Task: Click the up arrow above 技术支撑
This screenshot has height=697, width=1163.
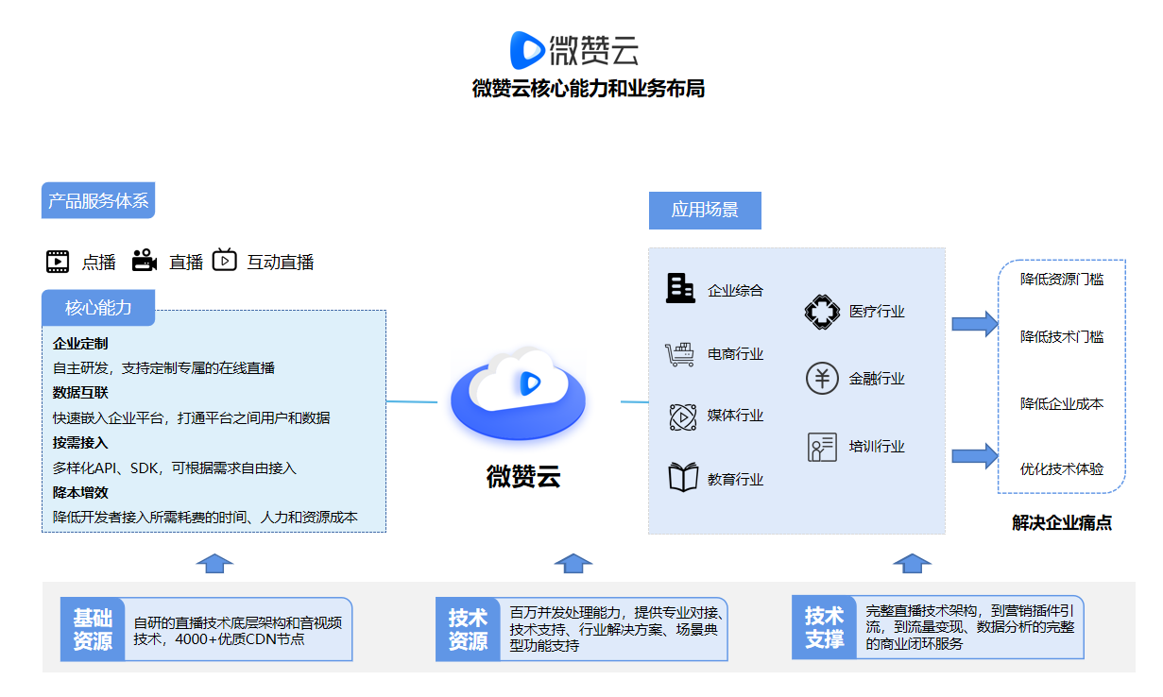Action: [x=912, y=564]
